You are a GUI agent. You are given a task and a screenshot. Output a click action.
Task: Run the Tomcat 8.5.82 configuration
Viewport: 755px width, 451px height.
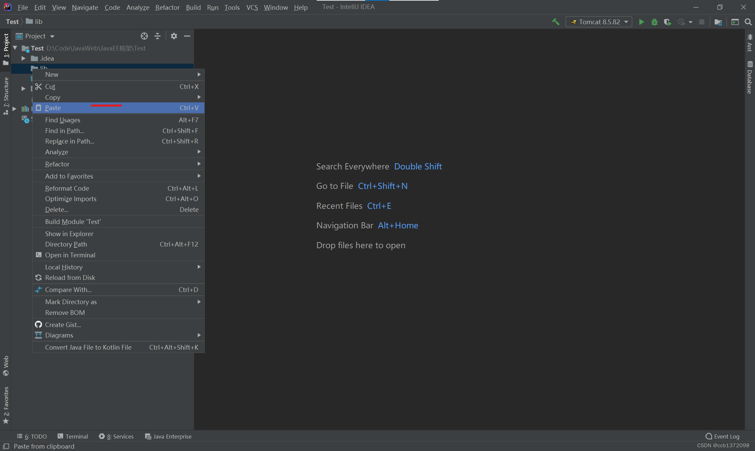[641, 22]
